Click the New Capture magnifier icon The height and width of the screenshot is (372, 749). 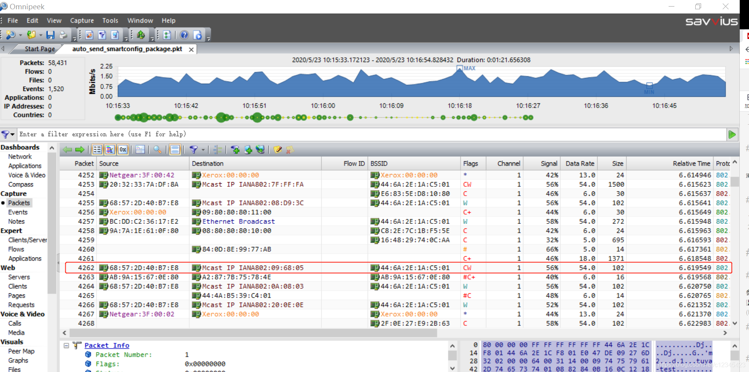(x=10, y=35)
